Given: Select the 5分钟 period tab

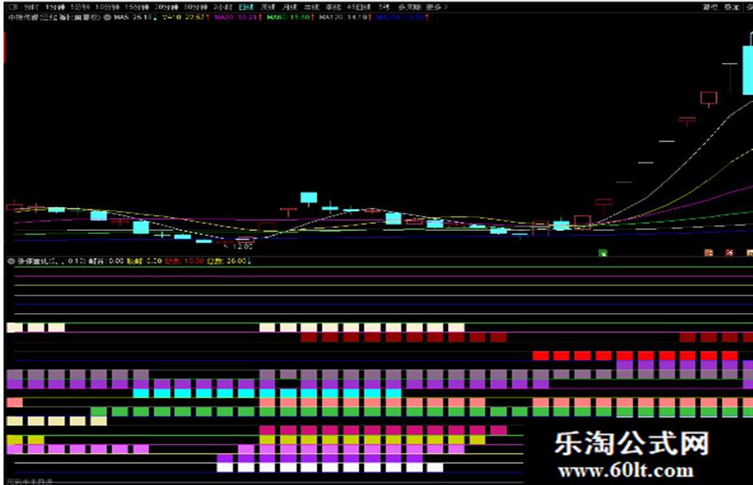Looking at the screenshot, I should pos(80,7).
